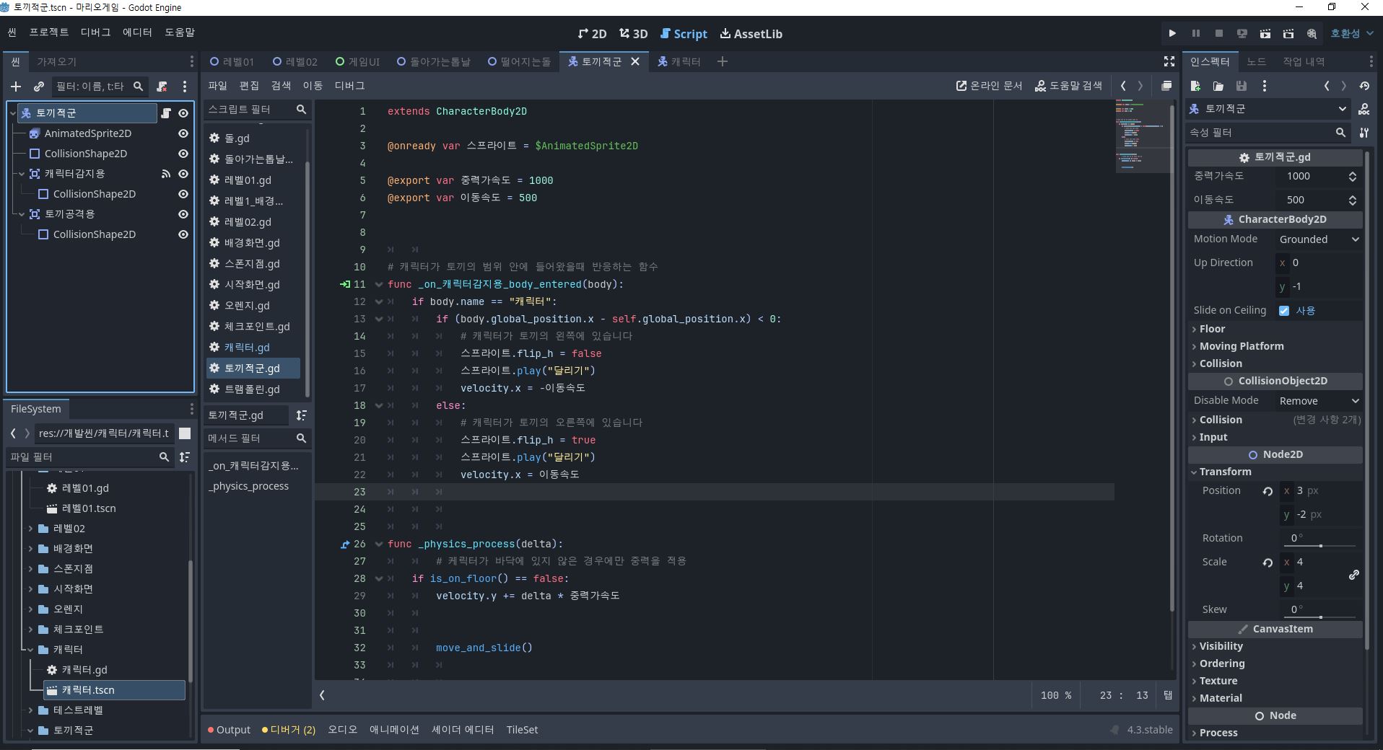1383x750 pixels.
Task: Hide the 토끼공격용 node
Action: 183,214
